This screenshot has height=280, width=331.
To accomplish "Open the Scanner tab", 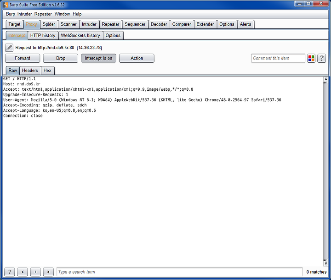I will [68, 24].
